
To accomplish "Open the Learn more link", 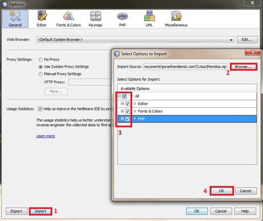I will [46, 136].
